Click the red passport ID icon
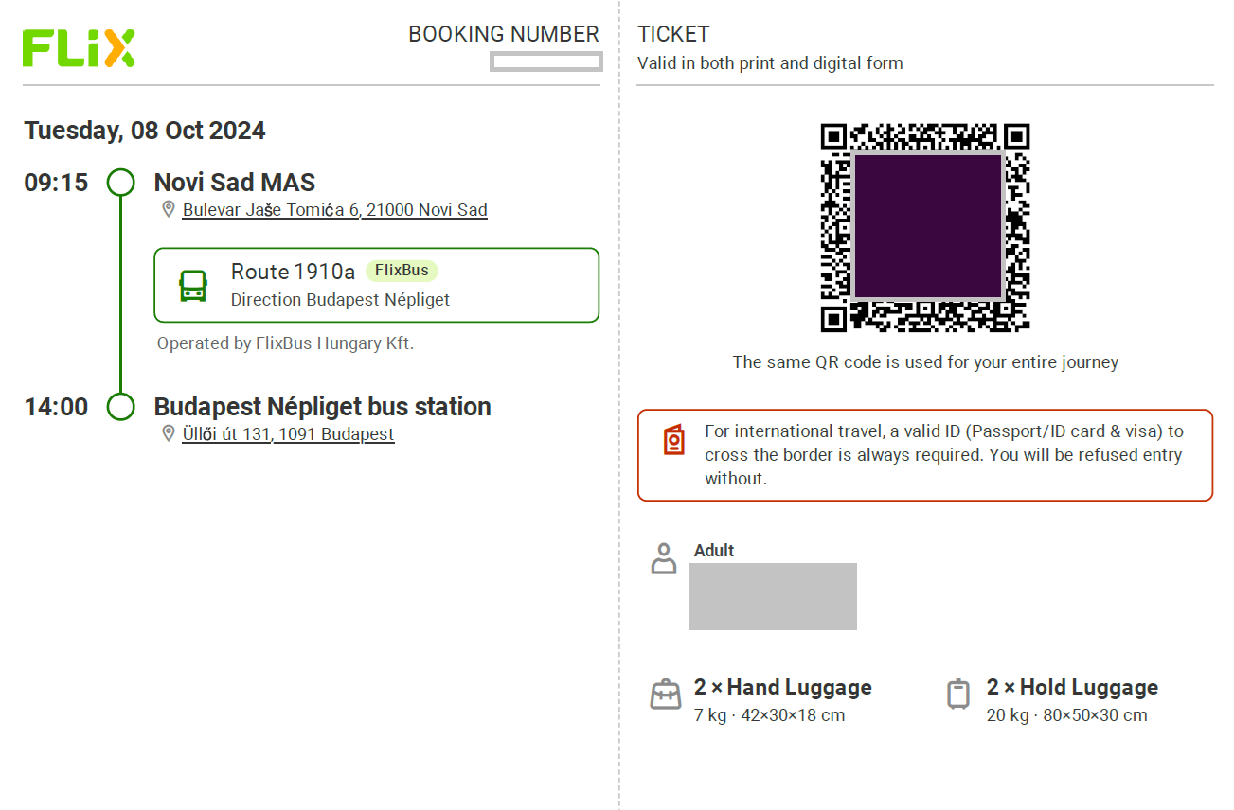This screenshot has width=1234, height=810. (x=674, y=441)
